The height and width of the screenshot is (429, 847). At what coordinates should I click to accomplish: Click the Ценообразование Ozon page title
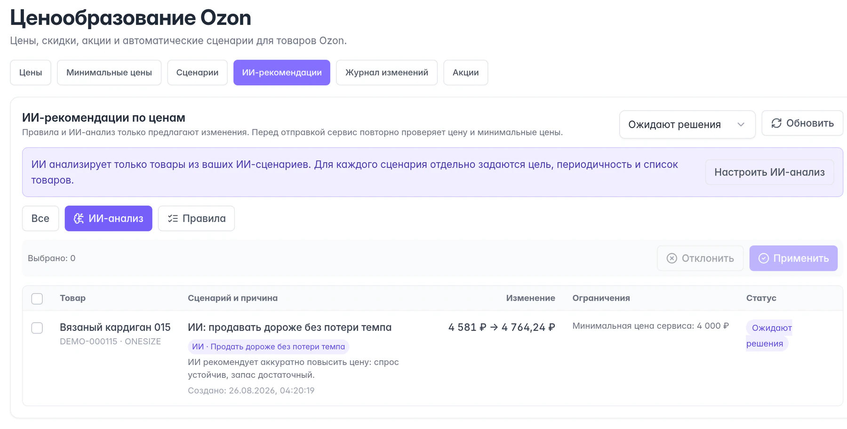coord(131,18)
